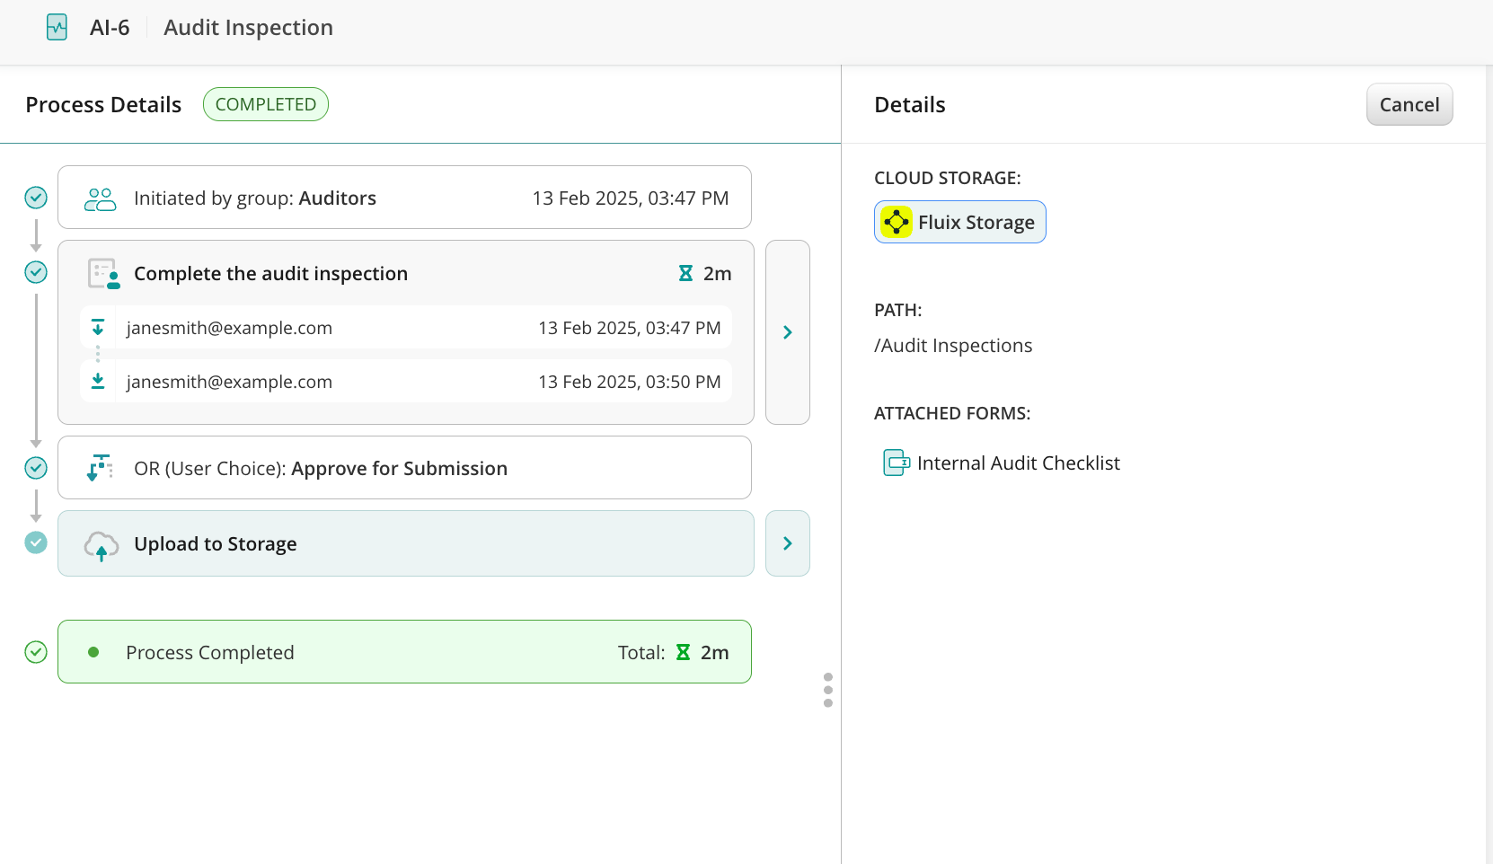Click the hourglass icon next to Total
The height and width of the screenshot is (864, 1493).
point(683,653)
